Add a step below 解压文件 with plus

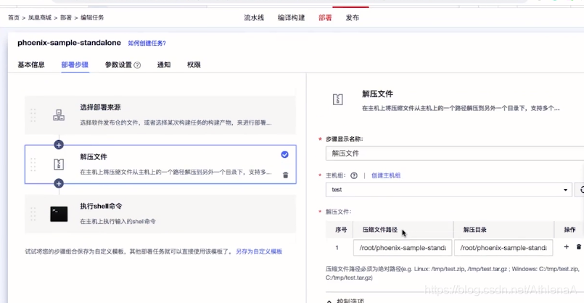pyautogui.click(x=59, y=183)
